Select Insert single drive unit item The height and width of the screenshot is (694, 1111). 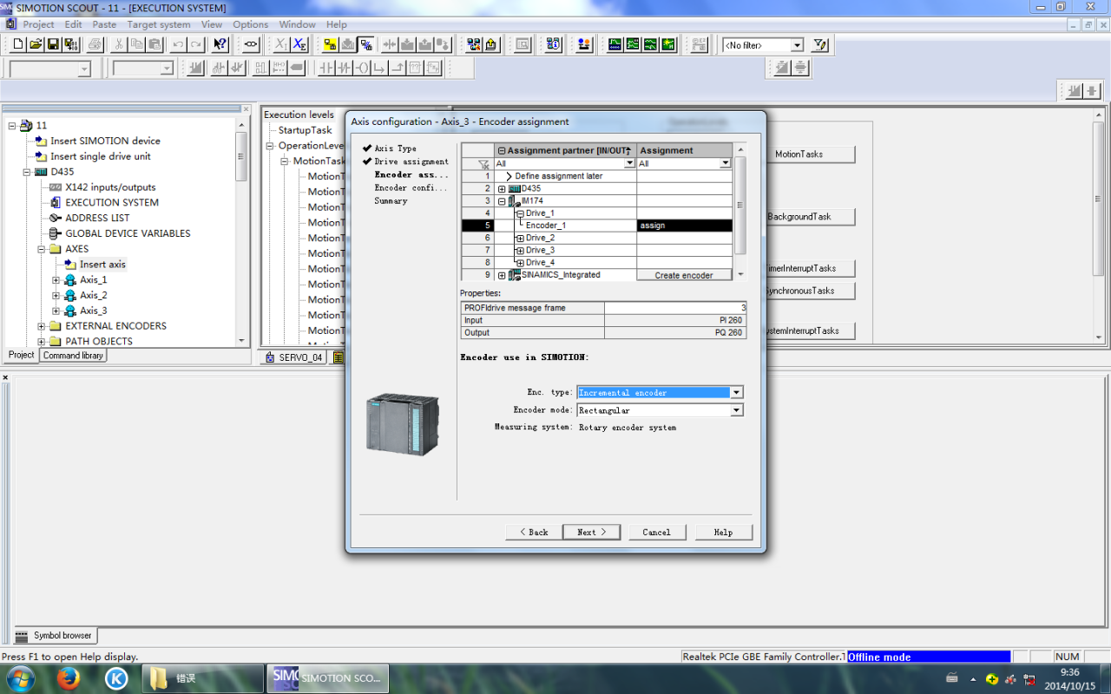coord(100,156)
